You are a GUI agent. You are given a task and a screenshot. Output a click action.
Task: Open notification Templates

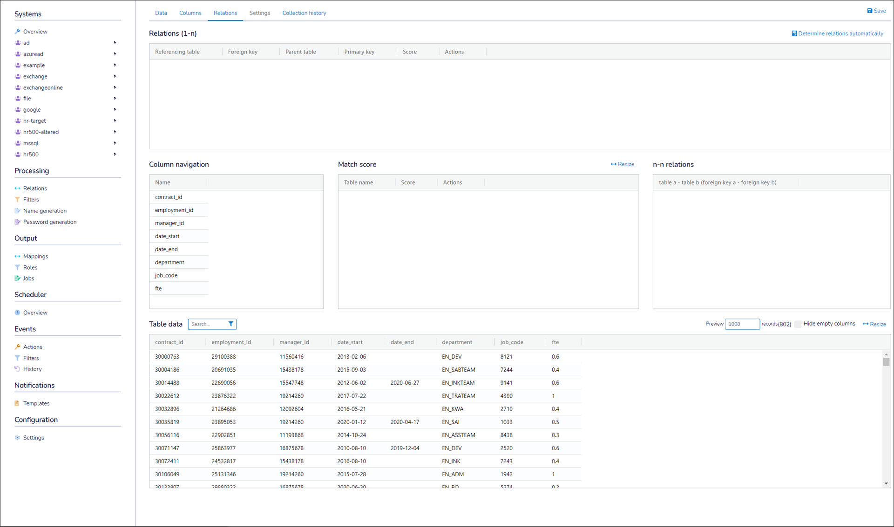click(x=36, y=403)
